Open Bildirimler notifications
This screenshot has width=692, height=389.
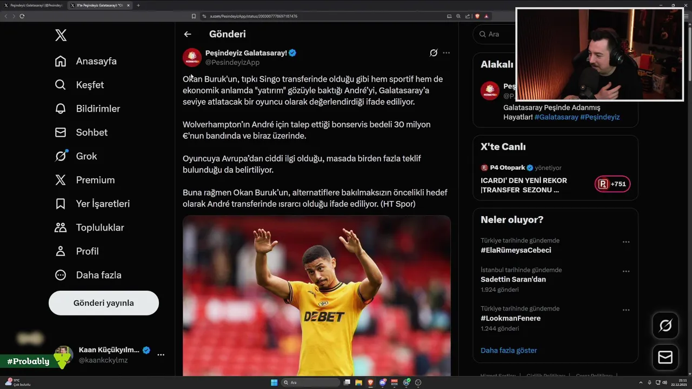click(x=88, y=109)
